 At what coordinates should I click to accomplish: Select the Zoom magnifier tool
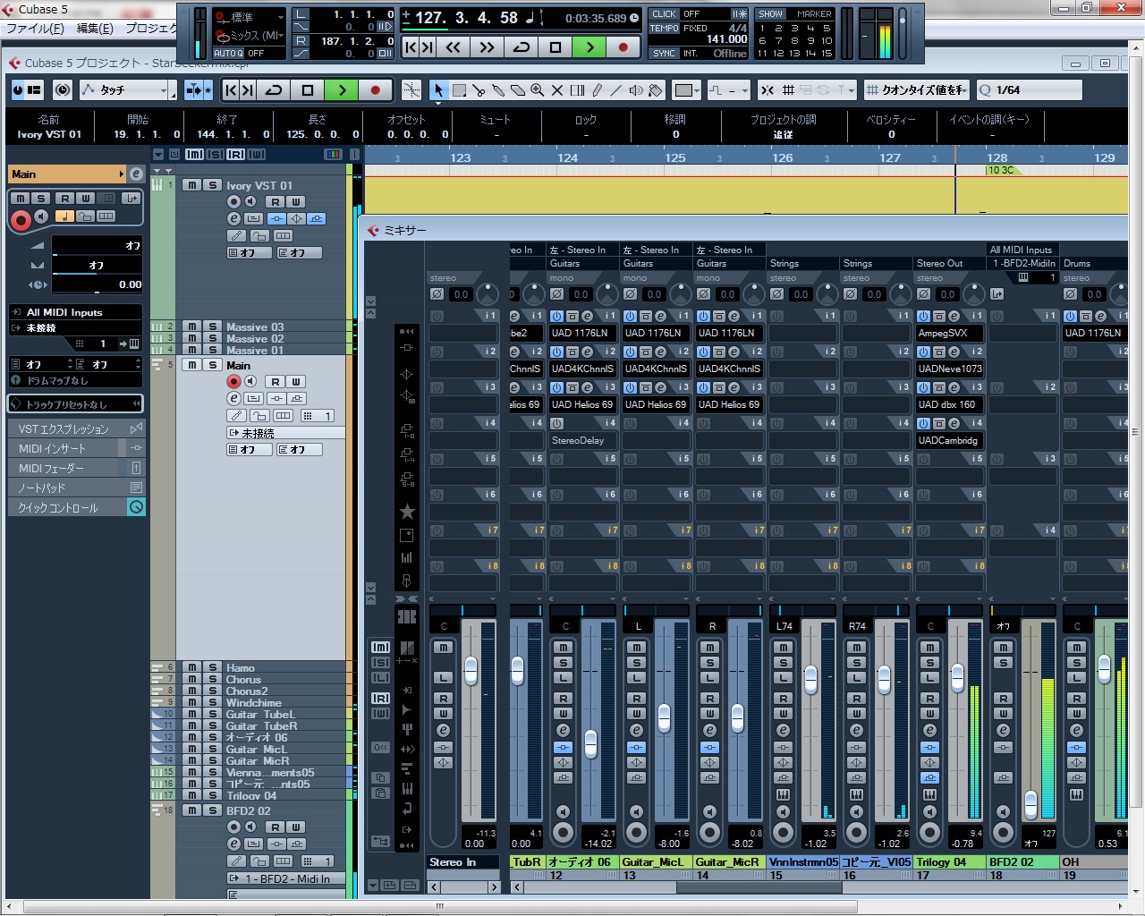(x=538, y=90)
